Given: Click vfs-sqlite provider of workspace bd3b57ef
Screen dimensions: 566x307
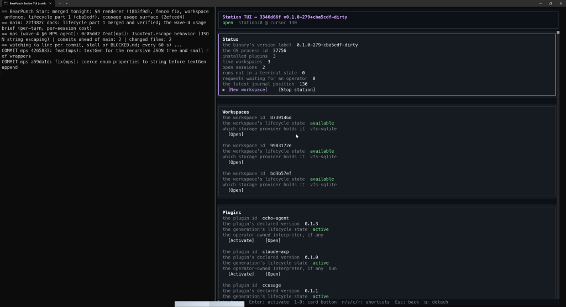Looking at the screenshot, I should pyautogui.click(x=323, y=185).
